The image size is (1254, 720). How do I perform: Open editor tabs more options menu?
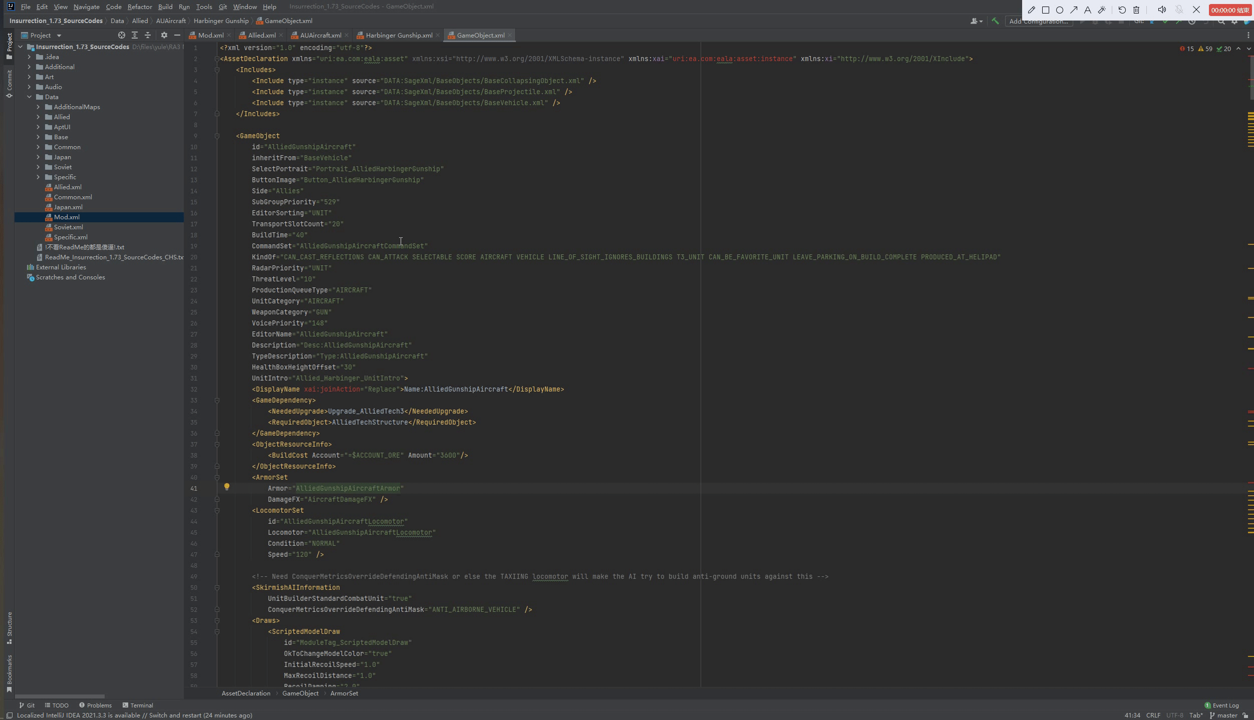[1248, 35]
